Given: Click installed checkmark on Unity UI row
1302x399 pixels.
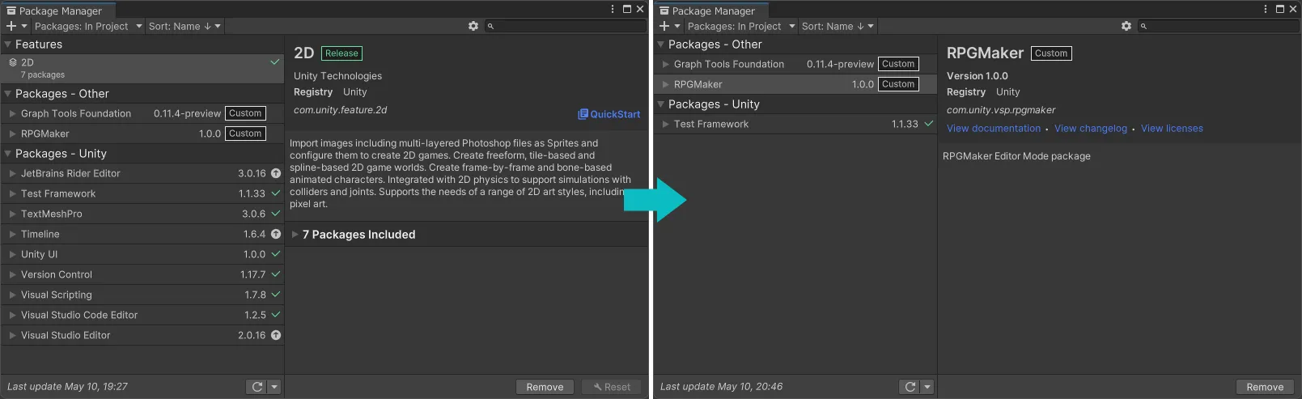Looking at the screenshot, I should 276,254.
